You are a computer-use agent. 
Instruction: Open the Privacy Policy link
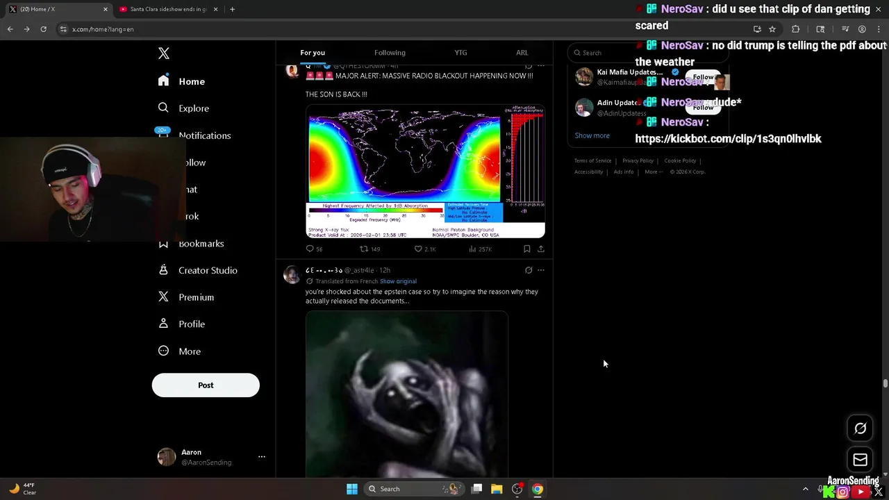[638, 160]
